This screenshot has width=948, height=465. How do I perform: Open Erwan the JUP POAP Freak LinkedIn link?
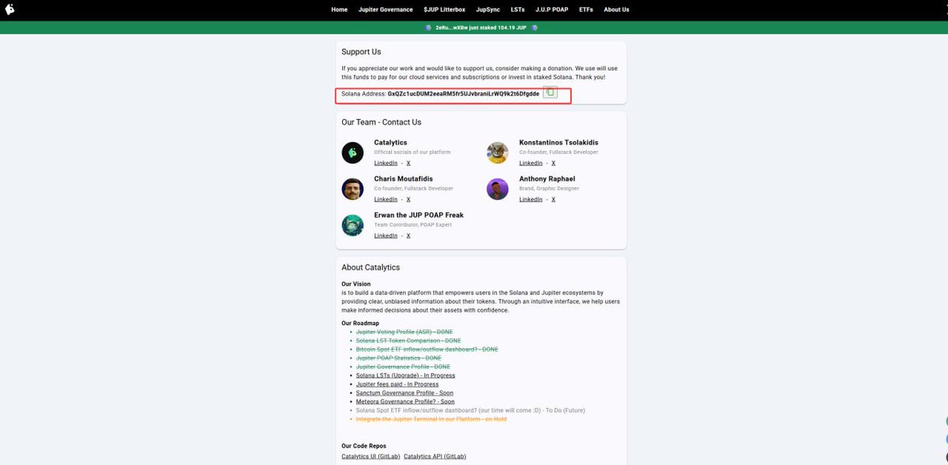(386, 235)
